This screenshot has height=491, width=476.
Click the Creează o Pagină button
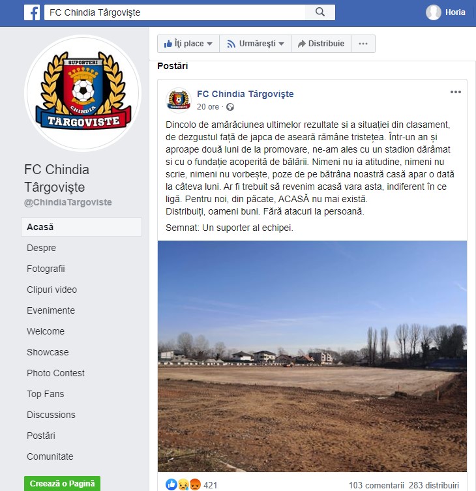[63, 483]
